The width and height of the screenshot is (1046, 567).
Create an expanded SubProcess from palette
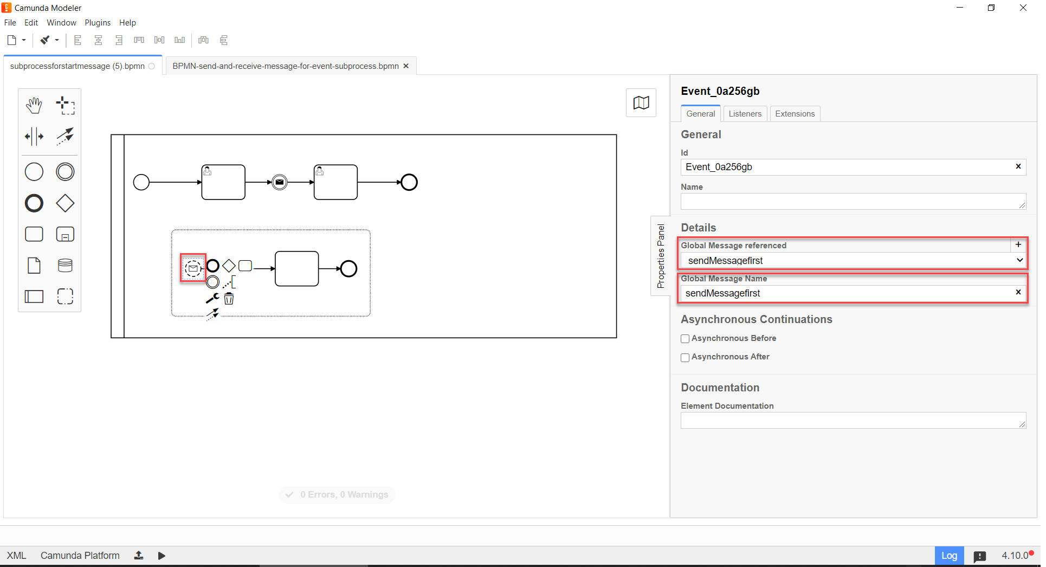66,234
